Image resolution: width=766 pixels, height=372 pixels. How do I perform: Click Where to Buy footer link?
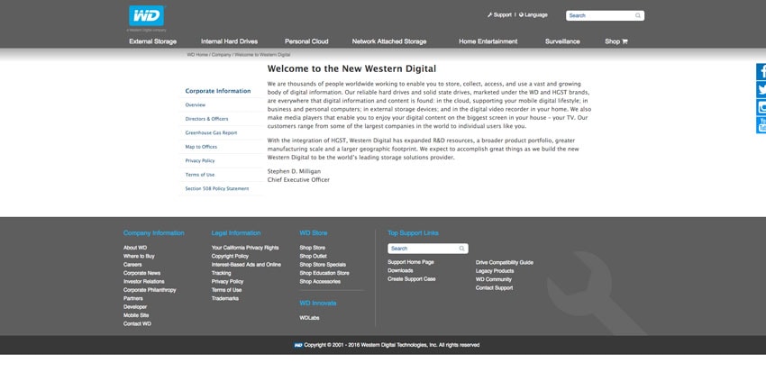tap(139, 257)
